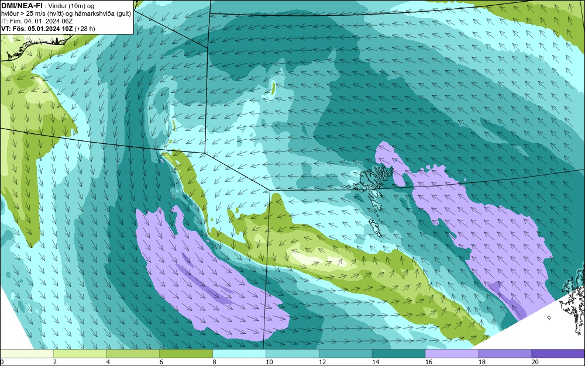
Task: Click the dark purple above-20 m/s legend swatch
Action: tap(558, 353)
